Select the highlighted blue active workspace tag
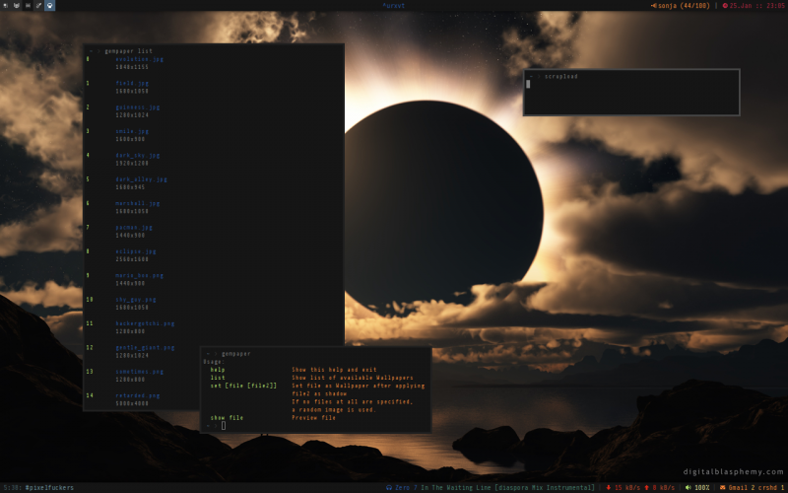 (50, 6)
